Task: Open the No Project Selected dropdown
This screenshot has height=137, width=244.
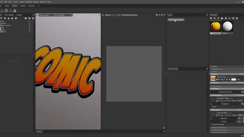Action: tap(130, 15)
